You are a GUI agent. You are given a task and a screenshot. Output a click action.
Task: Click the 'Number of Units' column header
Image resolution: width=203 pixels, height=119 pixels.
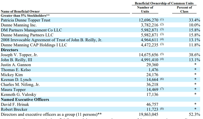(145, 9)
